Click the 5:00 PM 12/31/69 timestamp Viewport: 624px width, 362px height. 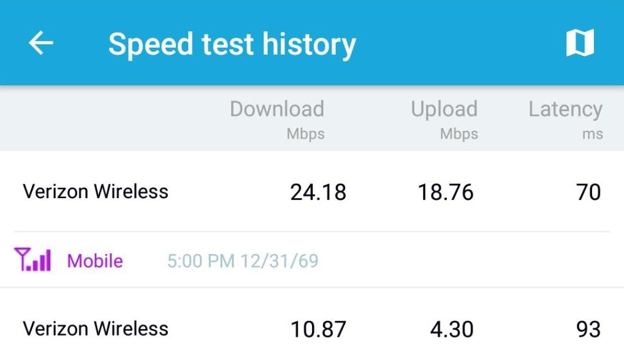point(243,261)
